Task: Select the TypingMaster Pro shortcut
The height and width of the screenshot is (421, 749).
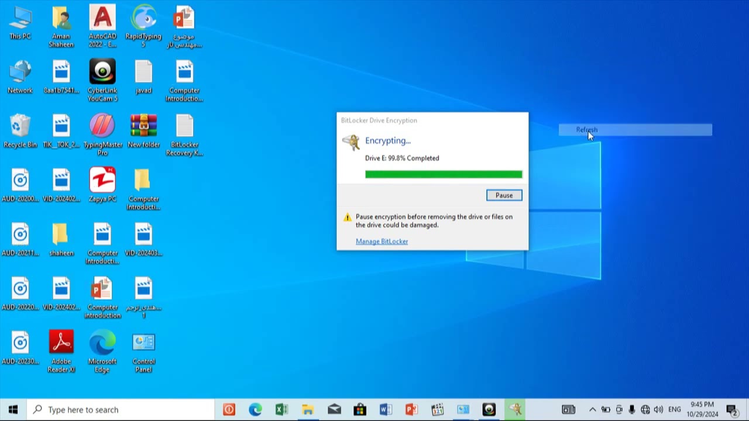Action: 102,135
